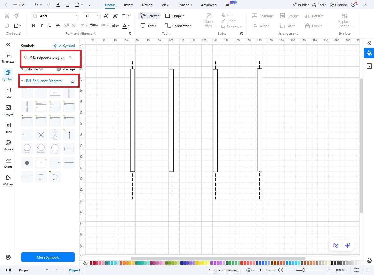Click the Undo arrow icon
Viewport: 374px width, 275px height.
click(36, 5)
